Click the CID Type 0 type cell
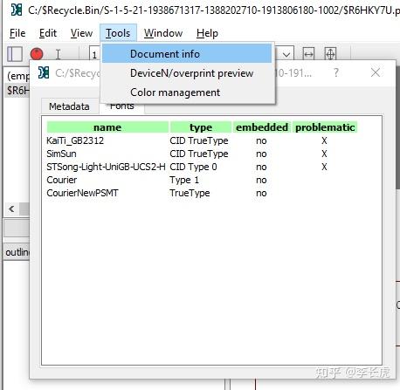The width and height of the screenshot is (400, 390). click(193, 167)
